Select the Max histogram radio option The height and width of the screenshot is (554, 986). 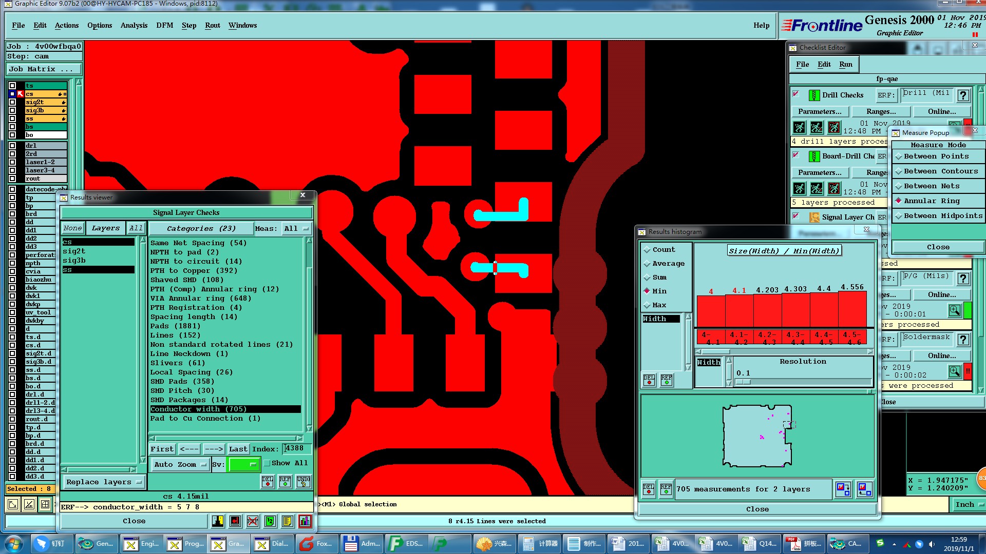tap(648, 305)
